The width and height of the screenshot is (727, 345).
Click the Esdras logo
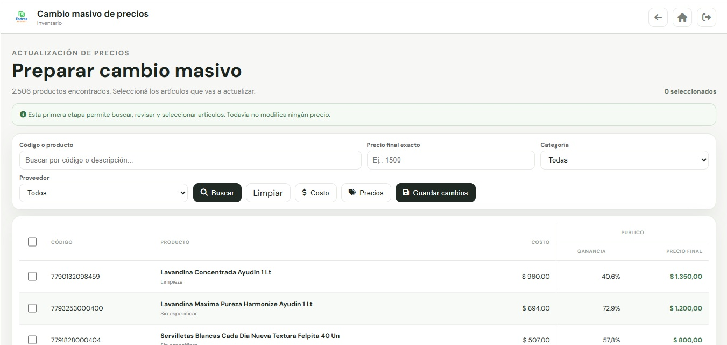22,17
